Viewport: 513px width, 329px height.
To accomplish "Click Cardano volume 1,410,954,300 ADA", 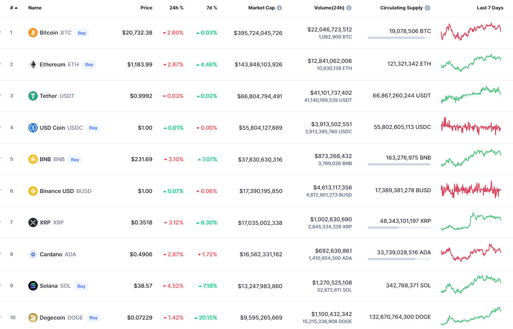I will pyautogui.click(x=330, y=258).
